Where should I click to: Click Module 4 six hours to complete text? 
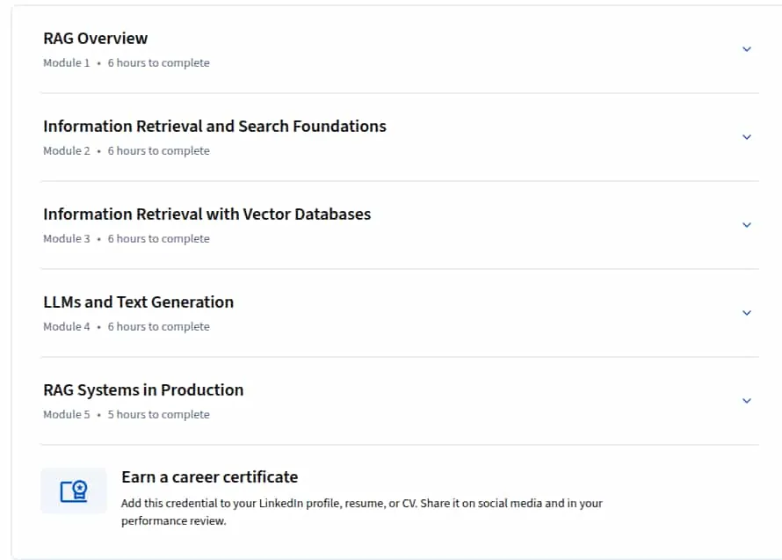(127, 326)
